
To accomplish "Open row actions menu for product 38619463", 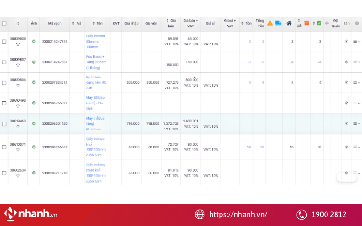I will click(357, 123).
